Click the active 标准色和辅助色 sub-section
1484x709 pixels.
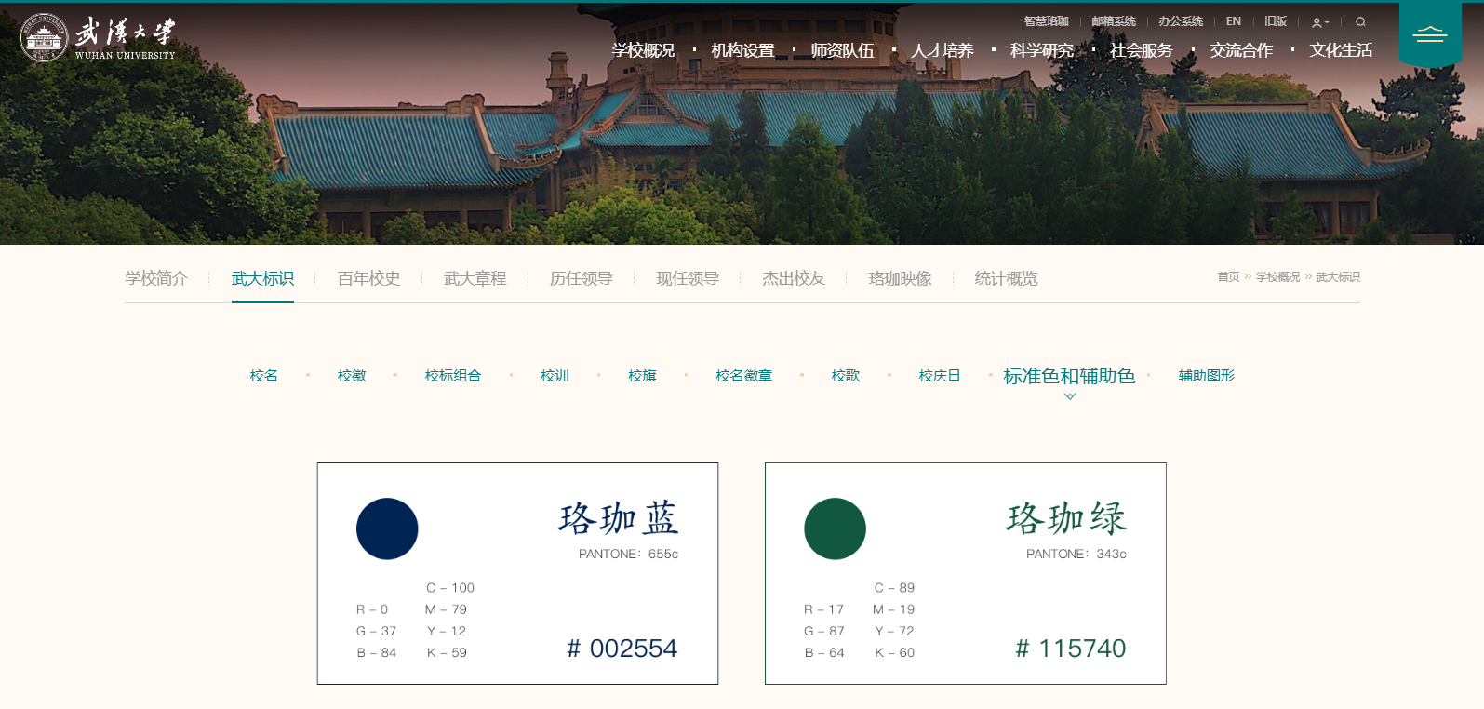click(1069, 376)
